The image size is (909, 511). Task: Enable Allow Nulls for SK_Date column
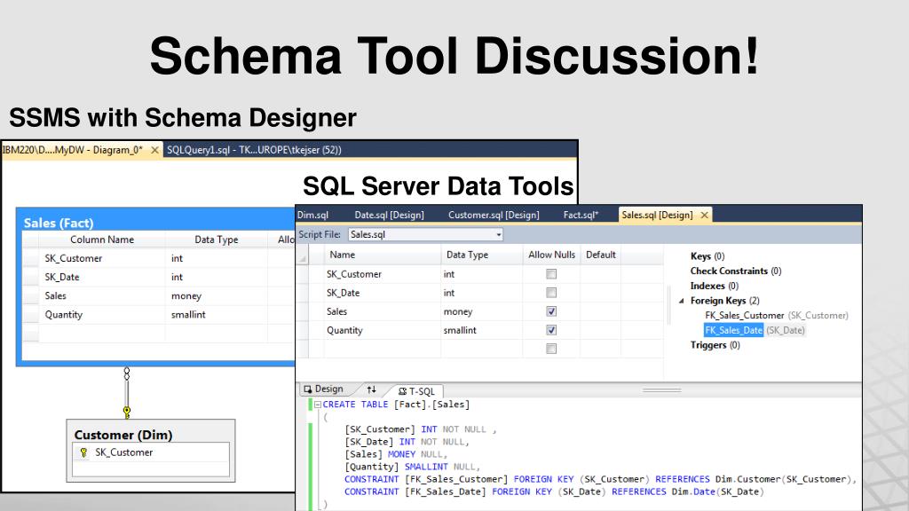tap(551, 293)
